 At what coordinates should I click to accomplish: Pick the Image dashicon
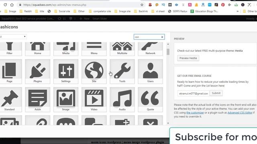66,100
